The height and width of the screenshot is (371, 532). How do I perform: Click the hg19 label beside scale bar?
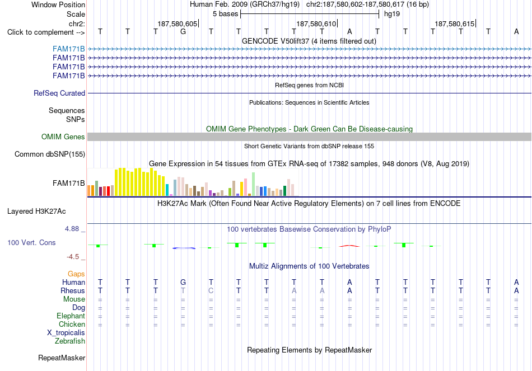pos(392,14)
